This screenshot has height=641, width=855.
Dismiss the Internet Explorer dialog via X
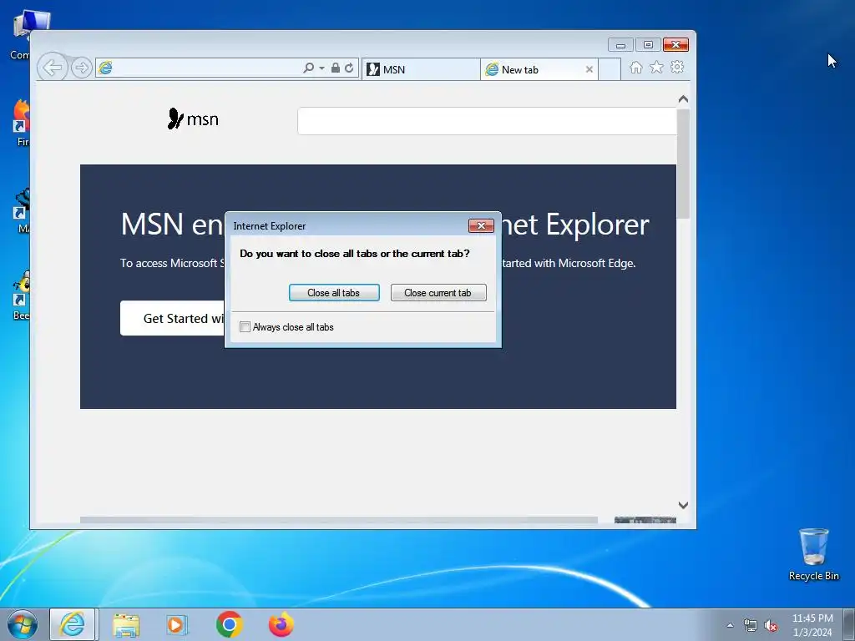coord(481,225)
